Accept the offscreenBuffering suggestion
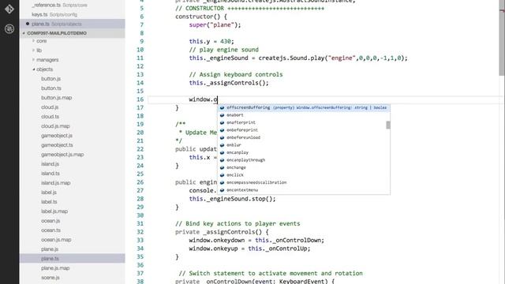Image resolution: width=505 pixels, height=284 pixels. [x=304, y=107]
